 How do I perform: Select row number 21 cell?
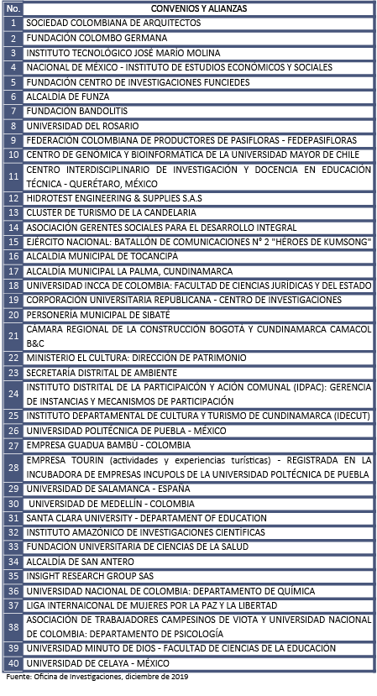pyautogui.click(x=13, y=337)
